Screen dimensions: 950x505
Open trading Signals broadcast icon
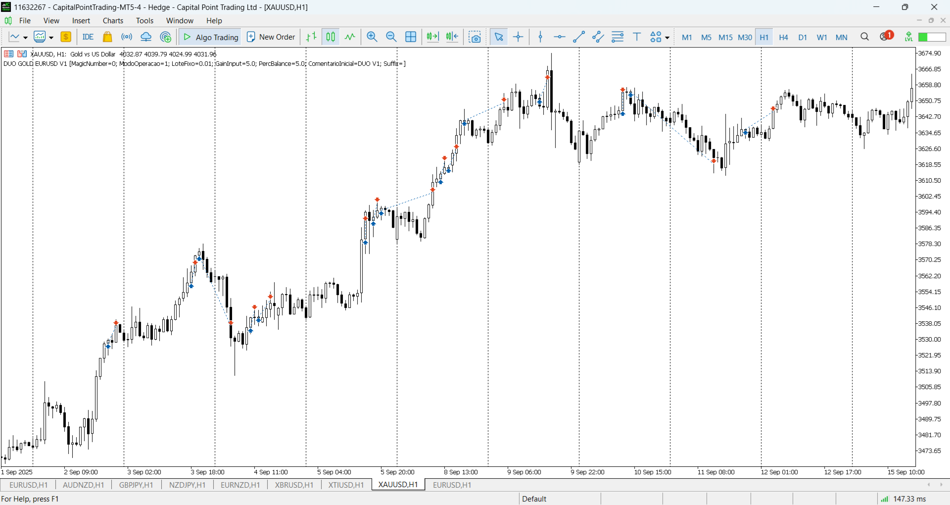point(127,37)
